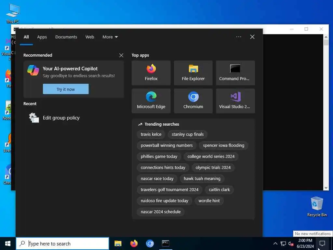Maximize the Command Prompt window
Image resolution: width=333 pixels, height=250 pixels.
pos(306,29)
